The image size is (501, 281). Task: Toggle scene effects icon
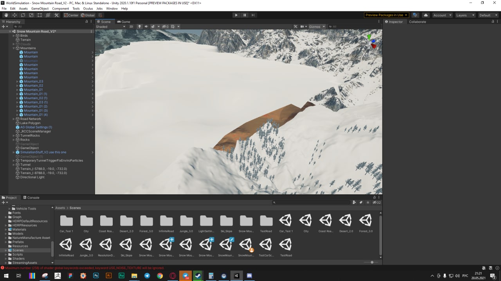pyautogui.click(x=153, y=27)
